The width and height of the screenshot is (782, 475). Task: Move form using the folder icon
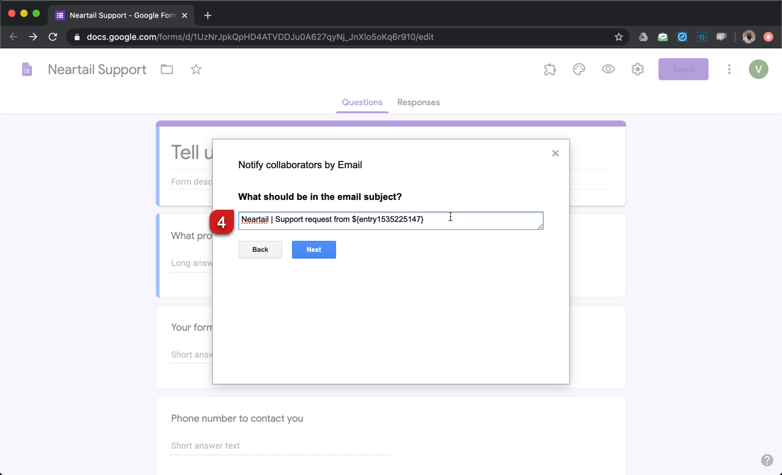[x=166, y=69]
